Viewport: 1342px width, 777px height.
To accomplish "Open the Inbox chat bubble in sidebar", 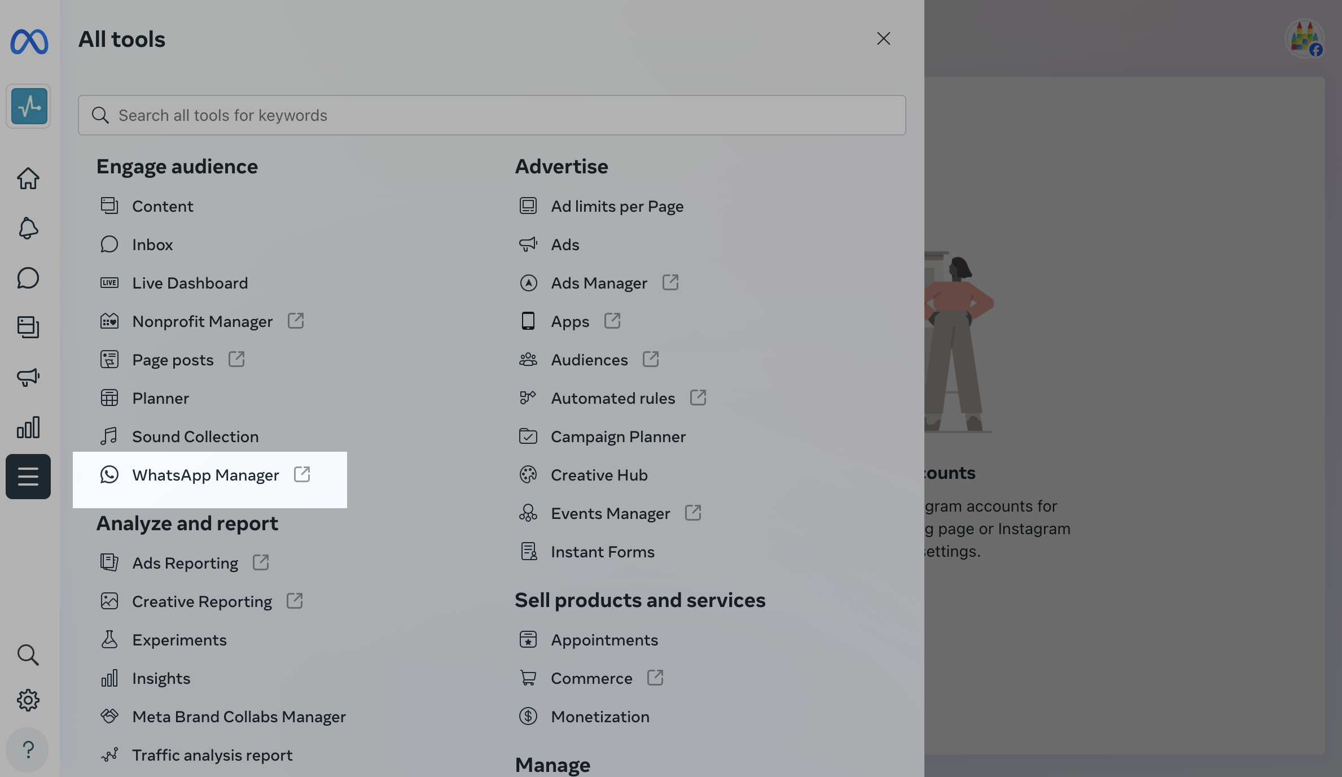I will click(28, 278).
